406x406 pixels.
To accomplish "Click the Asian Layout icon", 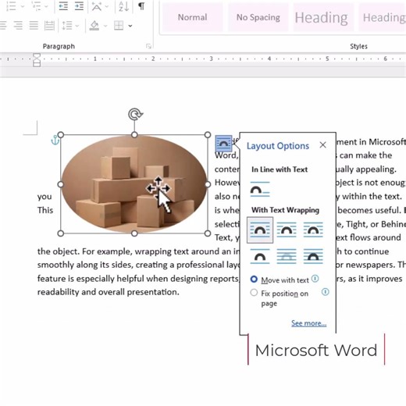I will [97, 6].
